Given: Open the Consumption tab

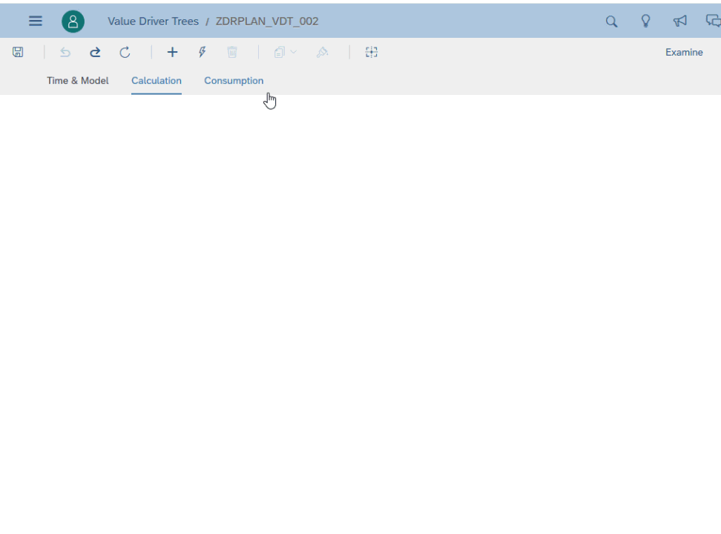Looking at the screenshot, I should click(234, 80).
